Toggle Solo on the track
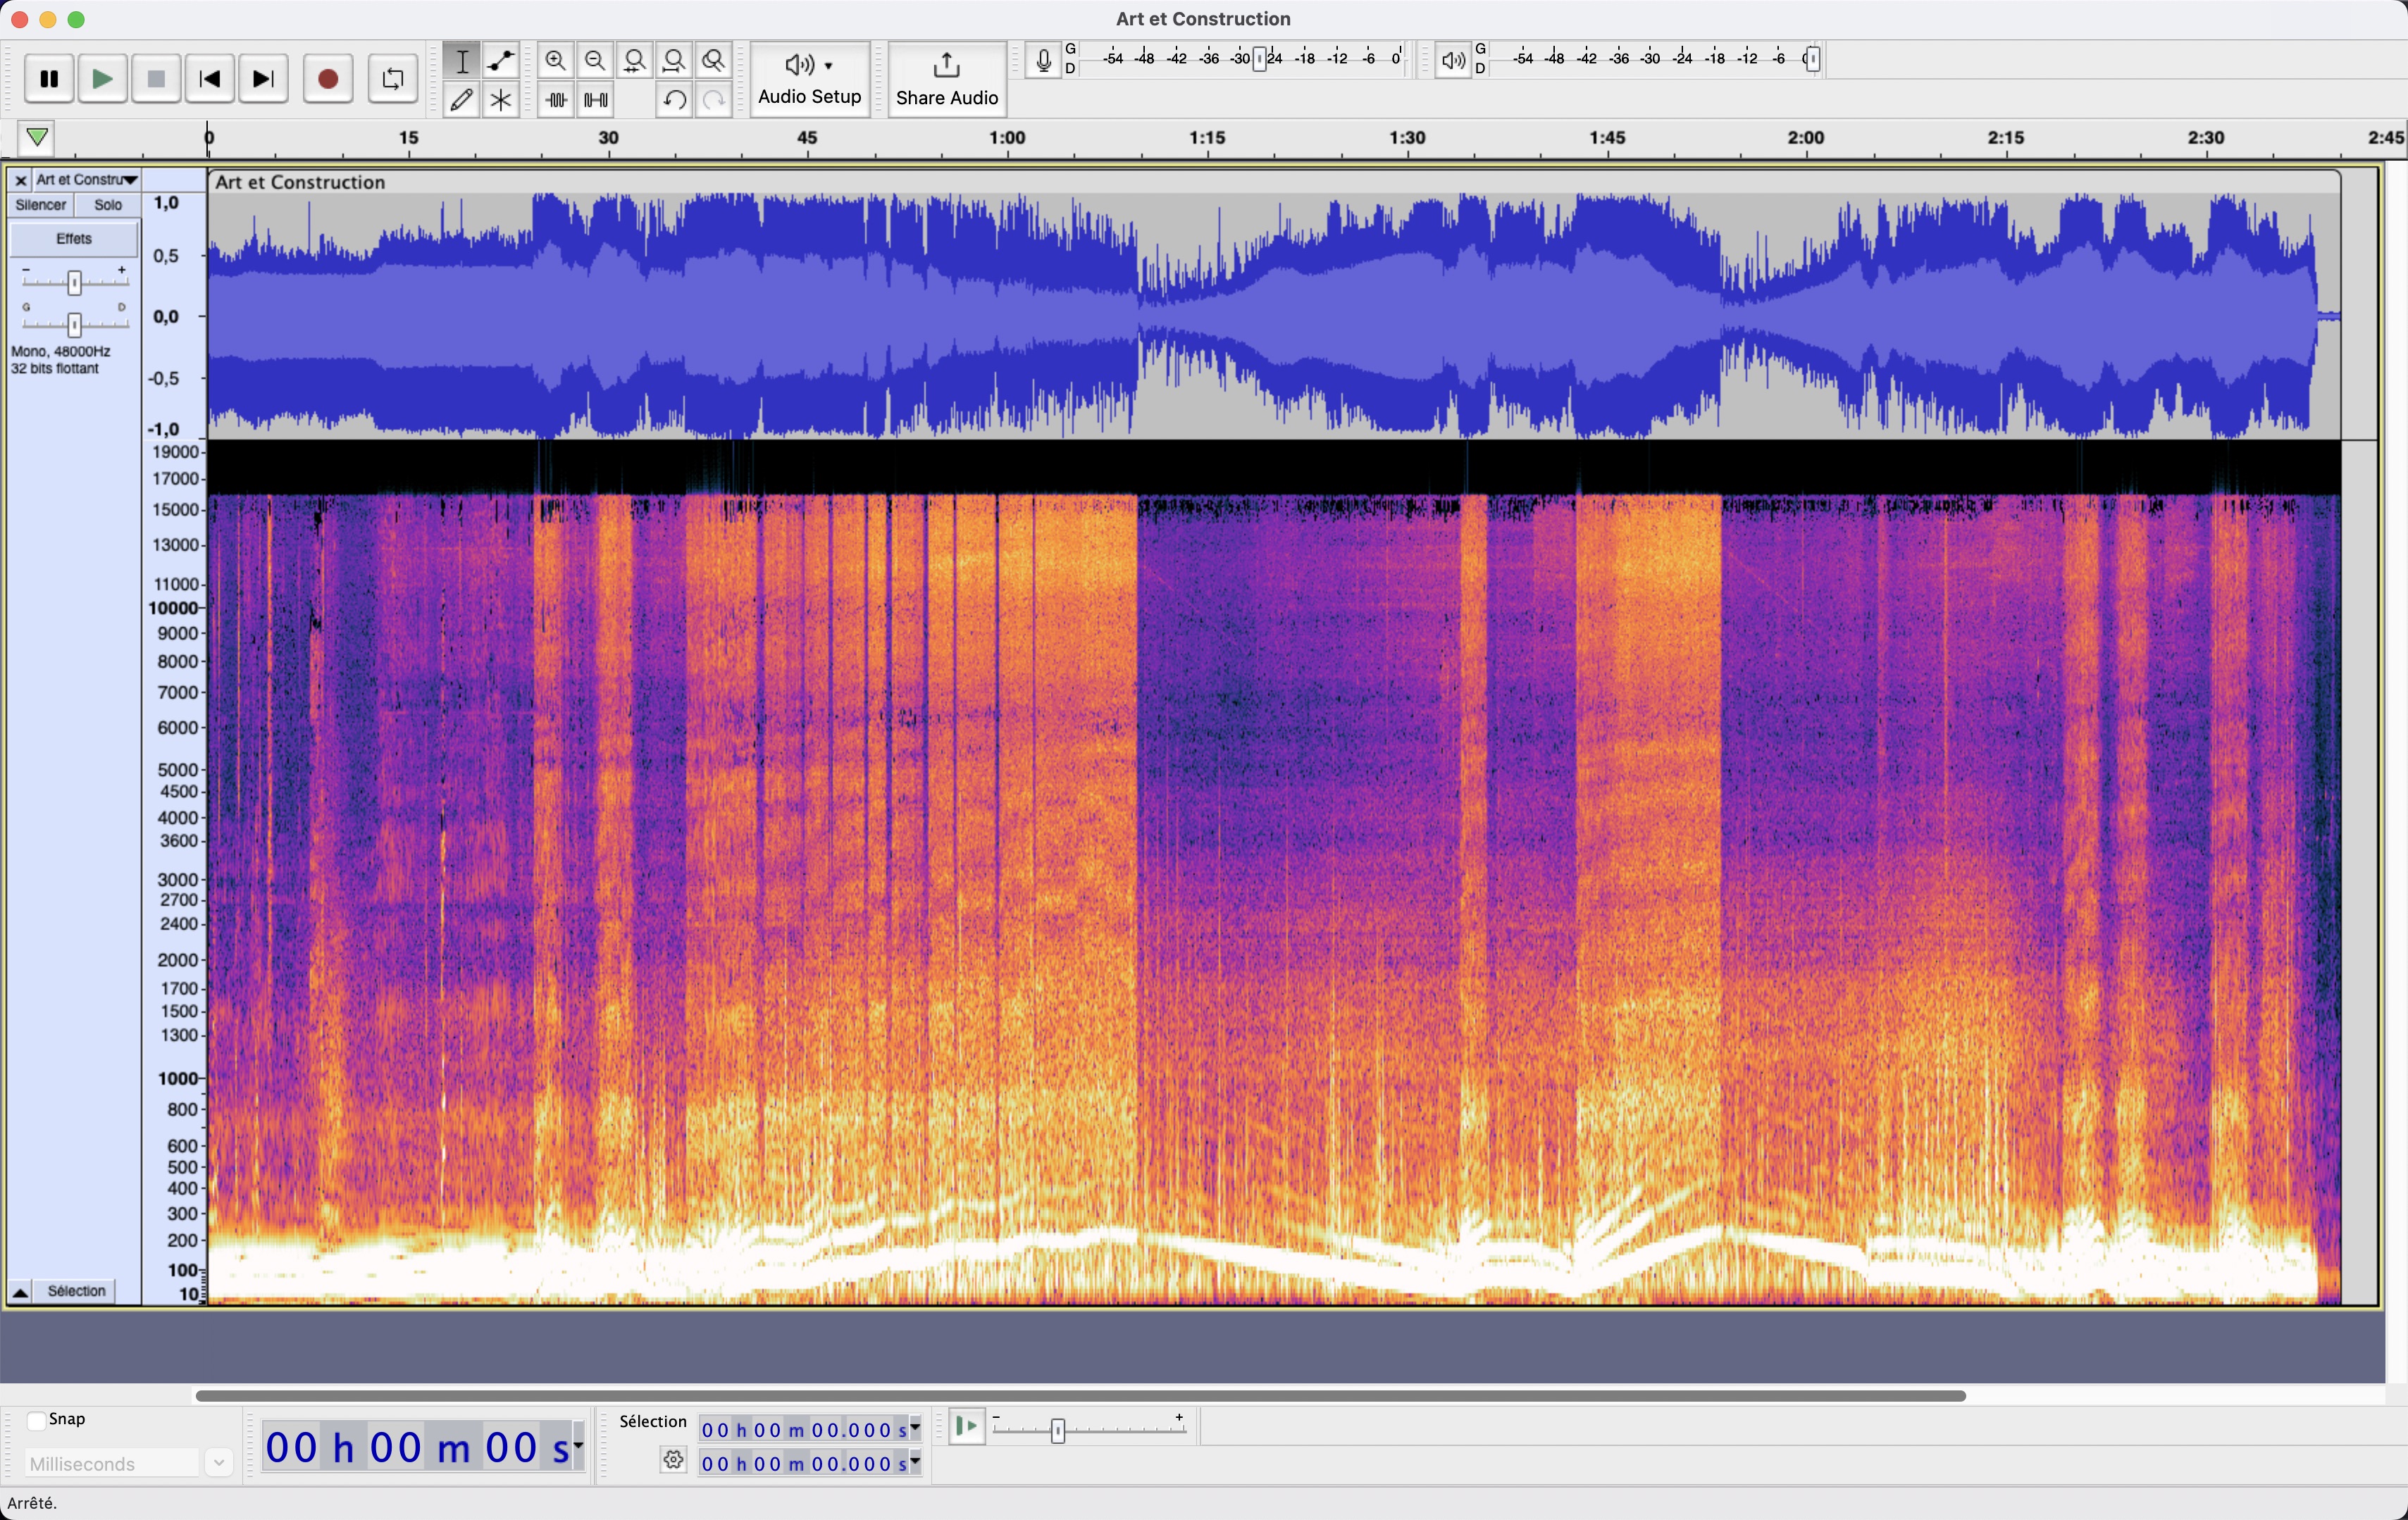This screenshot has height=1520, width=2408. click(x=108, y=205)
